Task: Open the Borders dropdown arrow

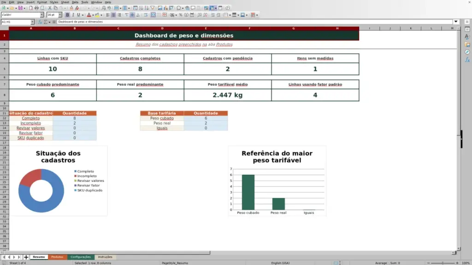Action: (x=230, y=15)
